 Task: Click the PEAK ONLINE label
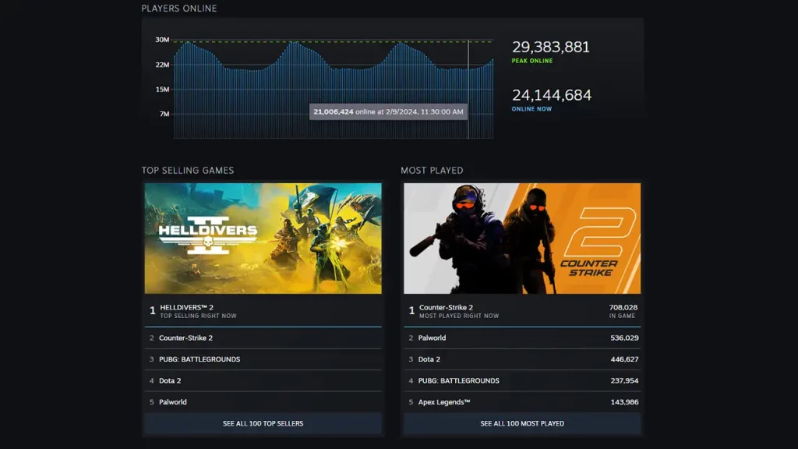[531, 61]
